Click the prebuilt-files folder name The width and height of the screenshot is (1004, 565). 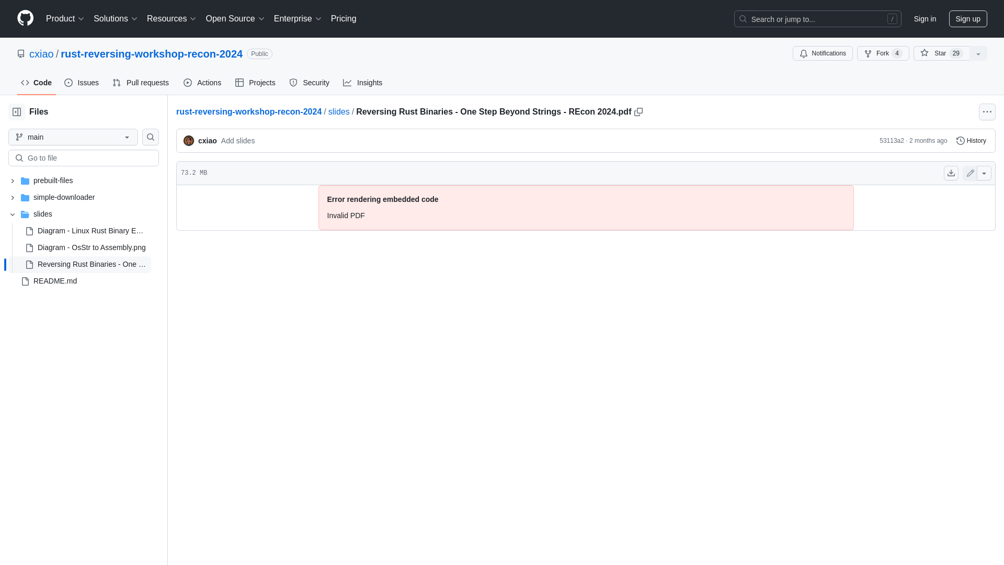click(x=53, y=180)
